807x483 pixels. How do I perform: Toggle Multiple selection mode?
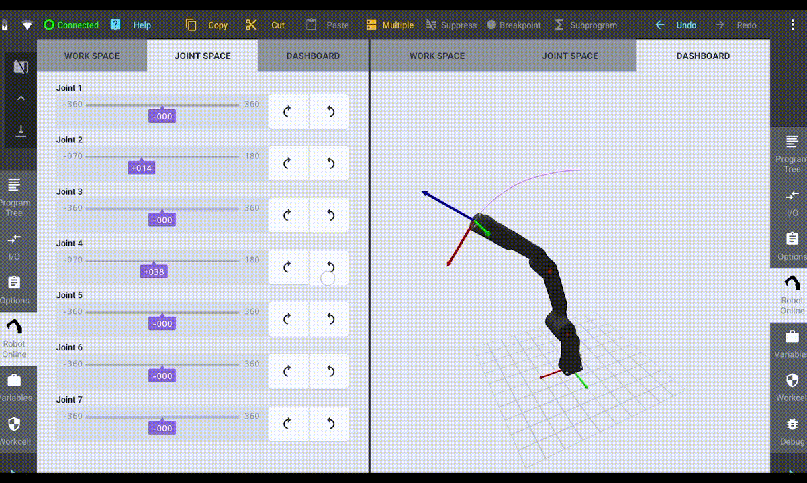[x=390, y=25]
